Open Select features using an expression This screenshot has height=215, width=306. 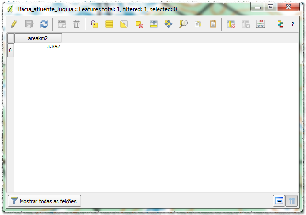tap(94, 24)
